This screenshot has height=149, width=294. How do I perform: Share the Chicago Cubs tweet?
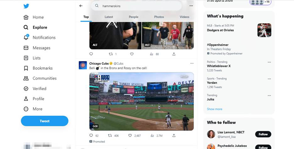point(174,136)
